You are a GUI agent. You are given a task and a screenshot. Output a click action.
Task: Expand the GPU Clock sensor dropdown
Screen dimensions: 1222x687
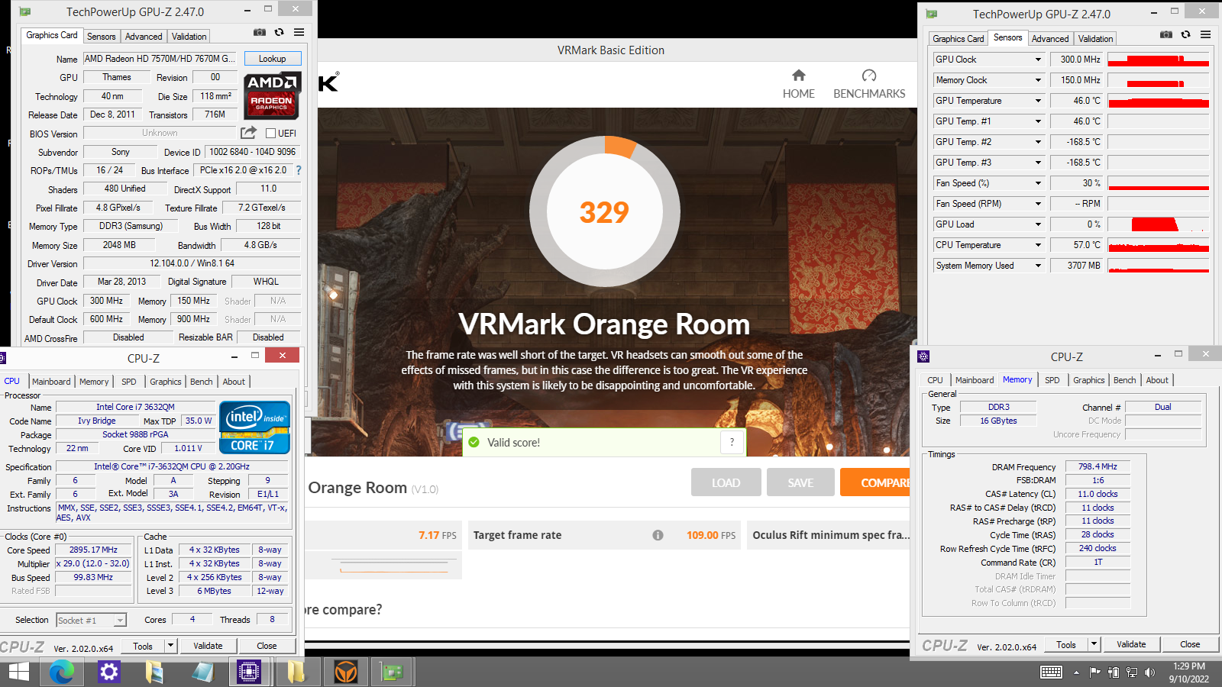point(1038,60)
